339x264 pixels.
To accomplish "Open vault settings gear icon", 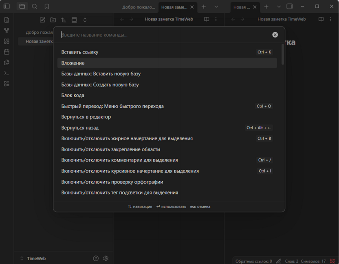I will (x=106, y=258).
